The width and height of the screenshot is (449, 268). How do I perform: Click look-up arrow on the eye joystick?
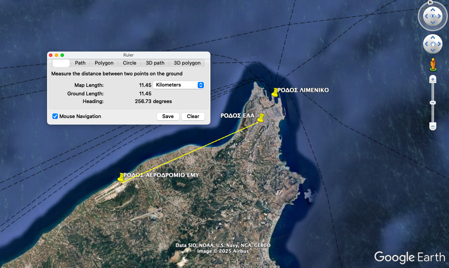(x=433, y=10)
